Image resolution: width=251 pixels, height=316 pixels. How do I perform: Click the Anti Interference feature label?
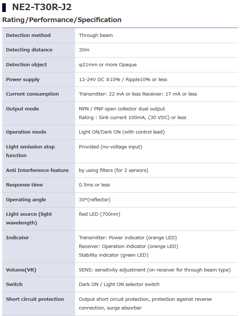coord(37,170)
